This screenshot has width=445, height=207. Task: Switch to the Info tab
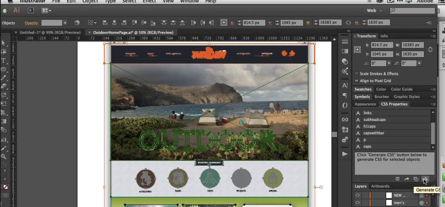[384, 36]
